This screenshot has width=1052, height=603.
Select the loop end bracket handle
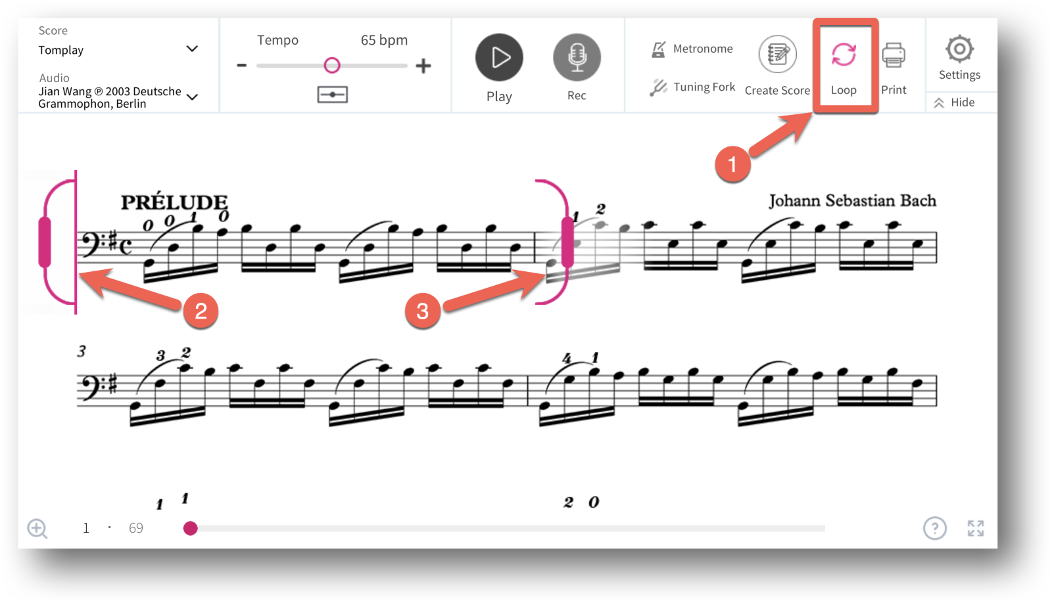(x=567, y=242)
